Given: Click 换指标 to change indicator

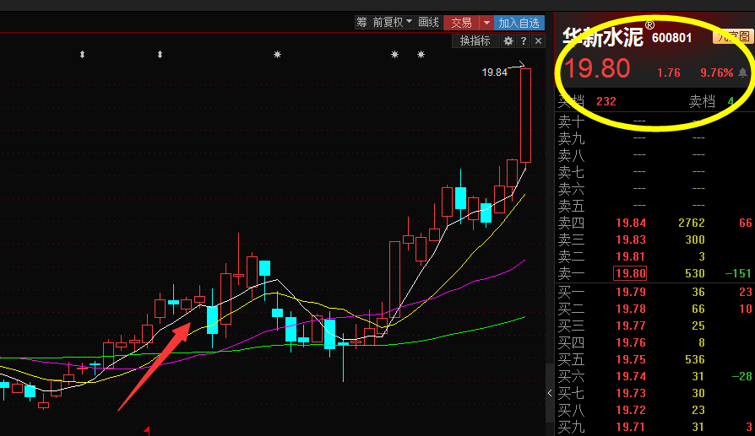Looking at the screenshot, I should tap(475, 40).
